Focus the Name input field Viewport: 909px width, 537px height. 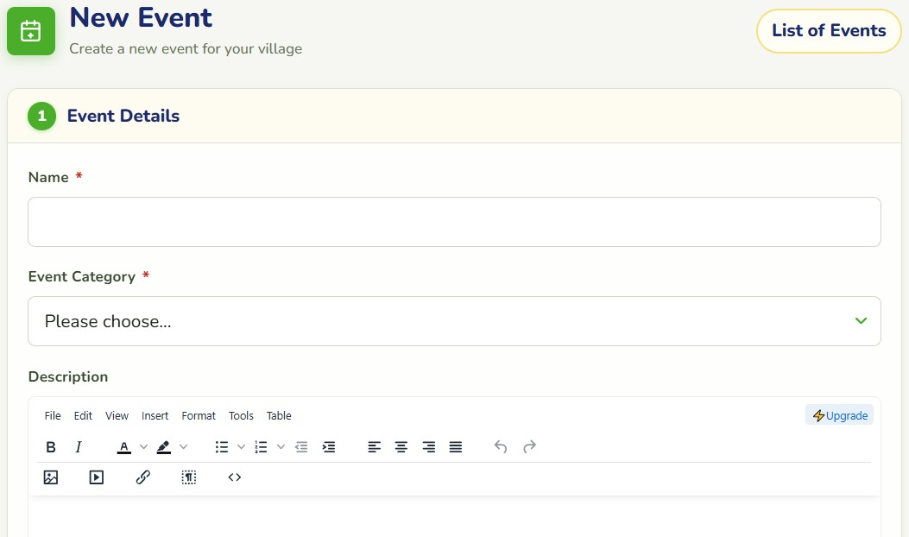click(454, 222)
